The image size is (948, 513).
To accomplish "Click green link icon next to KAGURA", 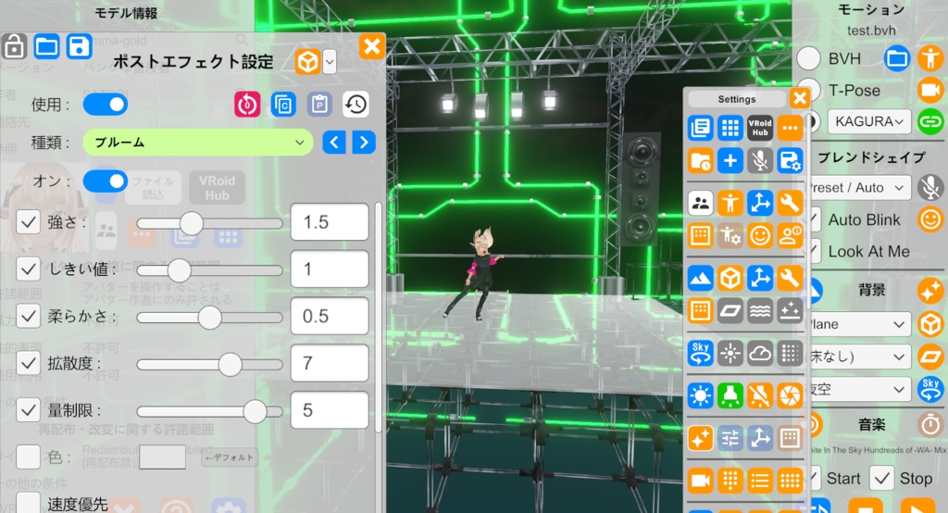I will click(930, 121).
